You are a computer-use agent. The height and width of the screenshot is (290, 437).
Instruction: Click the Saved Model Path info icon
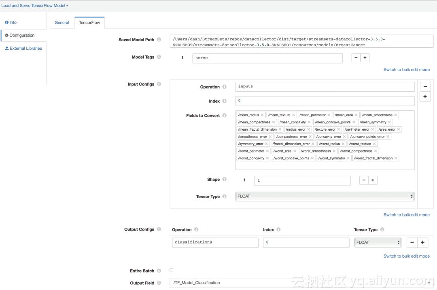pyautogui.click(x=159, y=40)
